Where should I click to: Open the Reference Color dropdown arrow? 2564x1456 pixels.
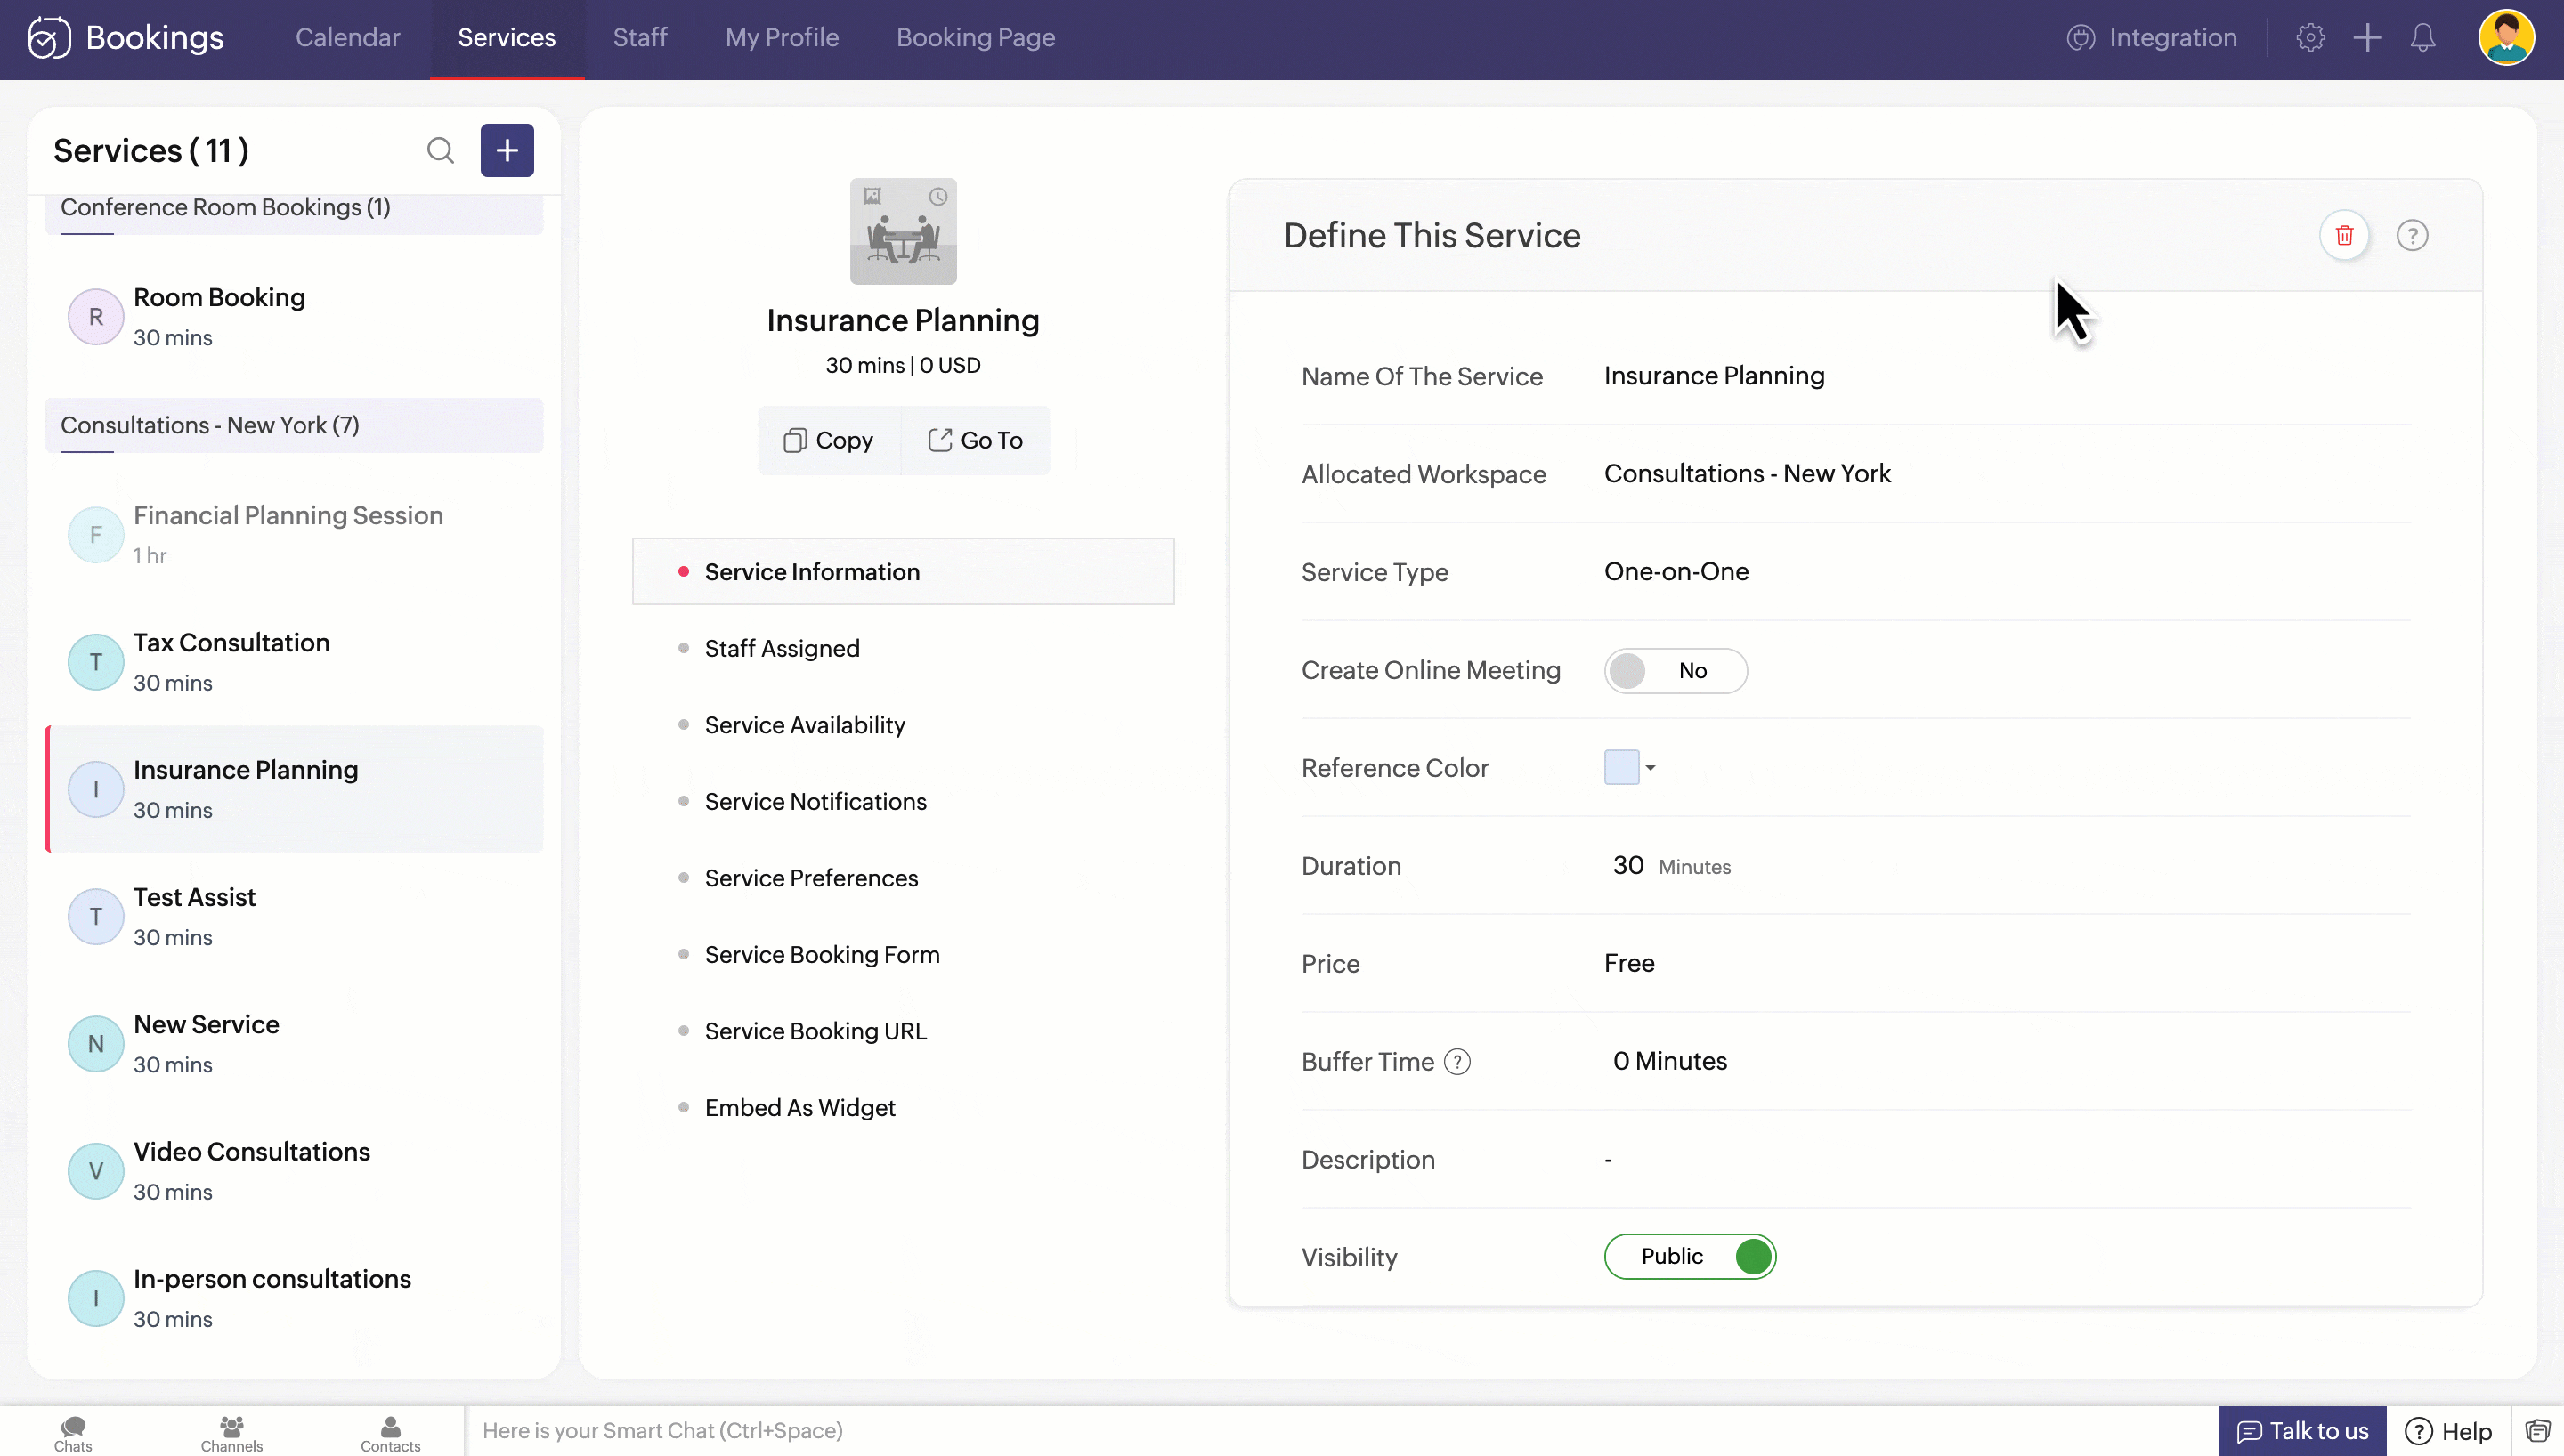pos(1651,768)
